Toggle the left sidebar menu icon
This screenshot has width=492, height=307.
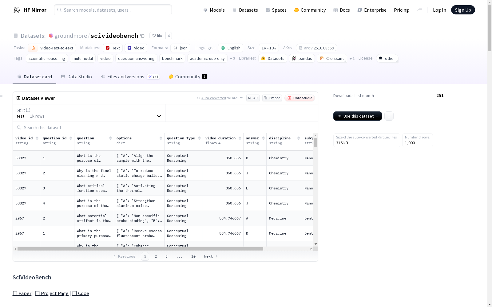pos(1,95)
